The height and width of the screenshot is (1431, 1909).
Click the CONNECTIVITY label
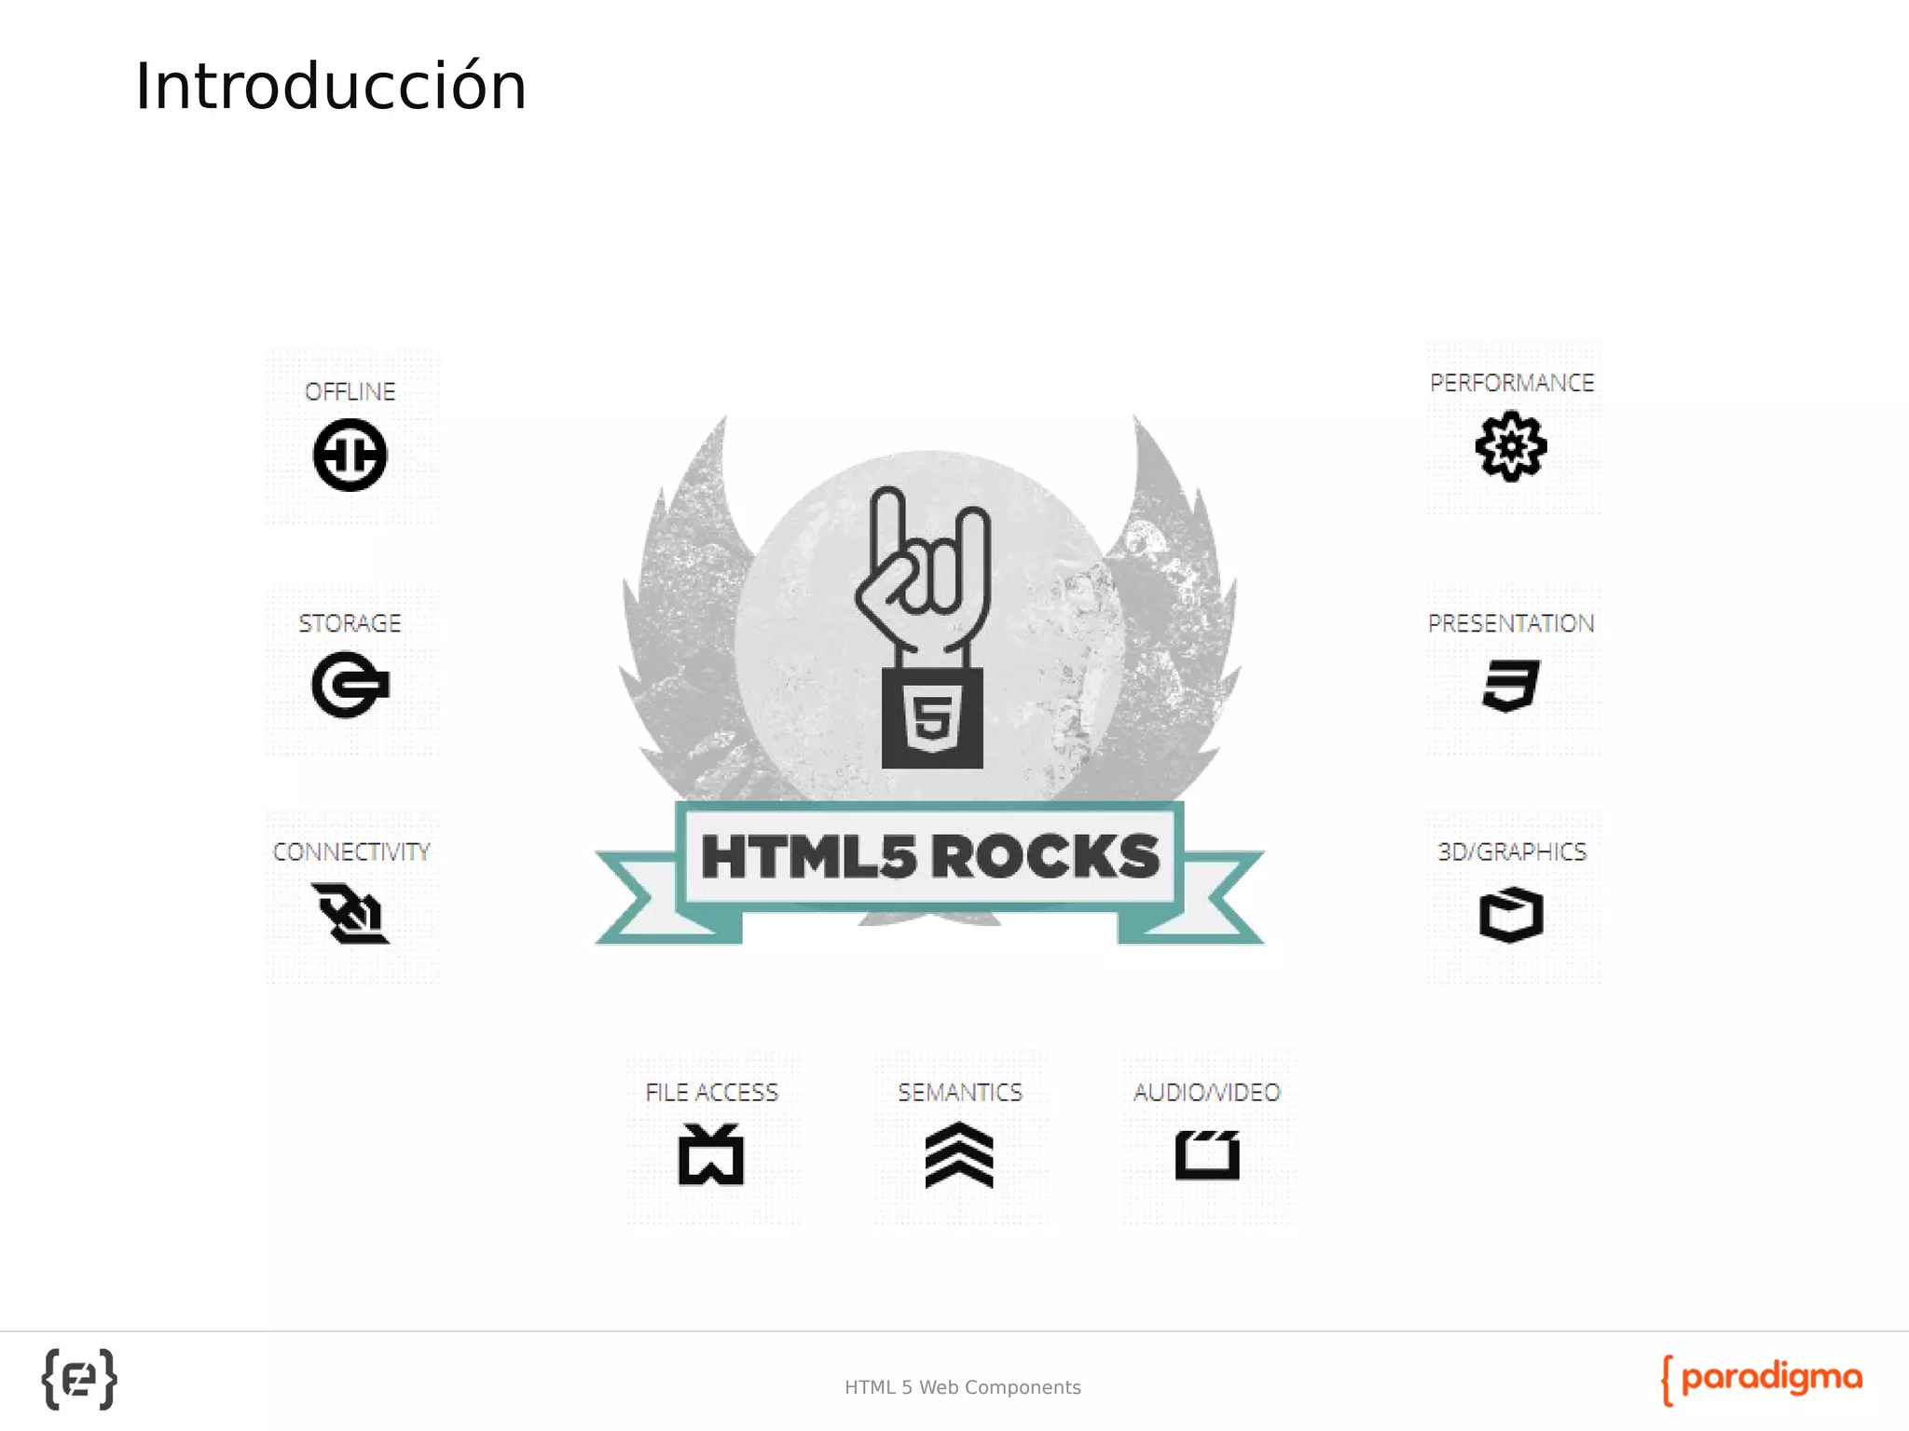(x=351, y=852)
